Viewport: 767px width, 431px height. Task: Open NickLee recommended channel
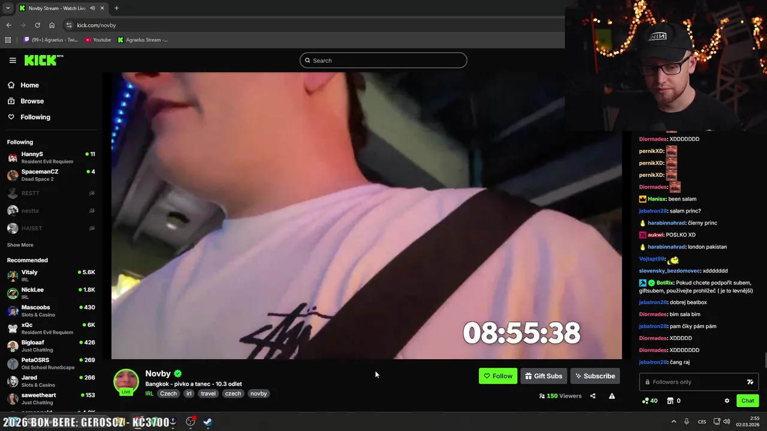coord(51,293)
